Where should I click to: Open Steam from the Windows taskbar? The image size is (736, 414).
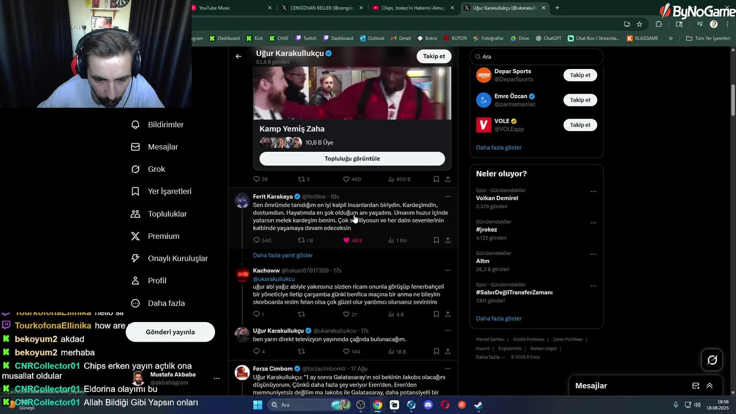pos(478,405)
